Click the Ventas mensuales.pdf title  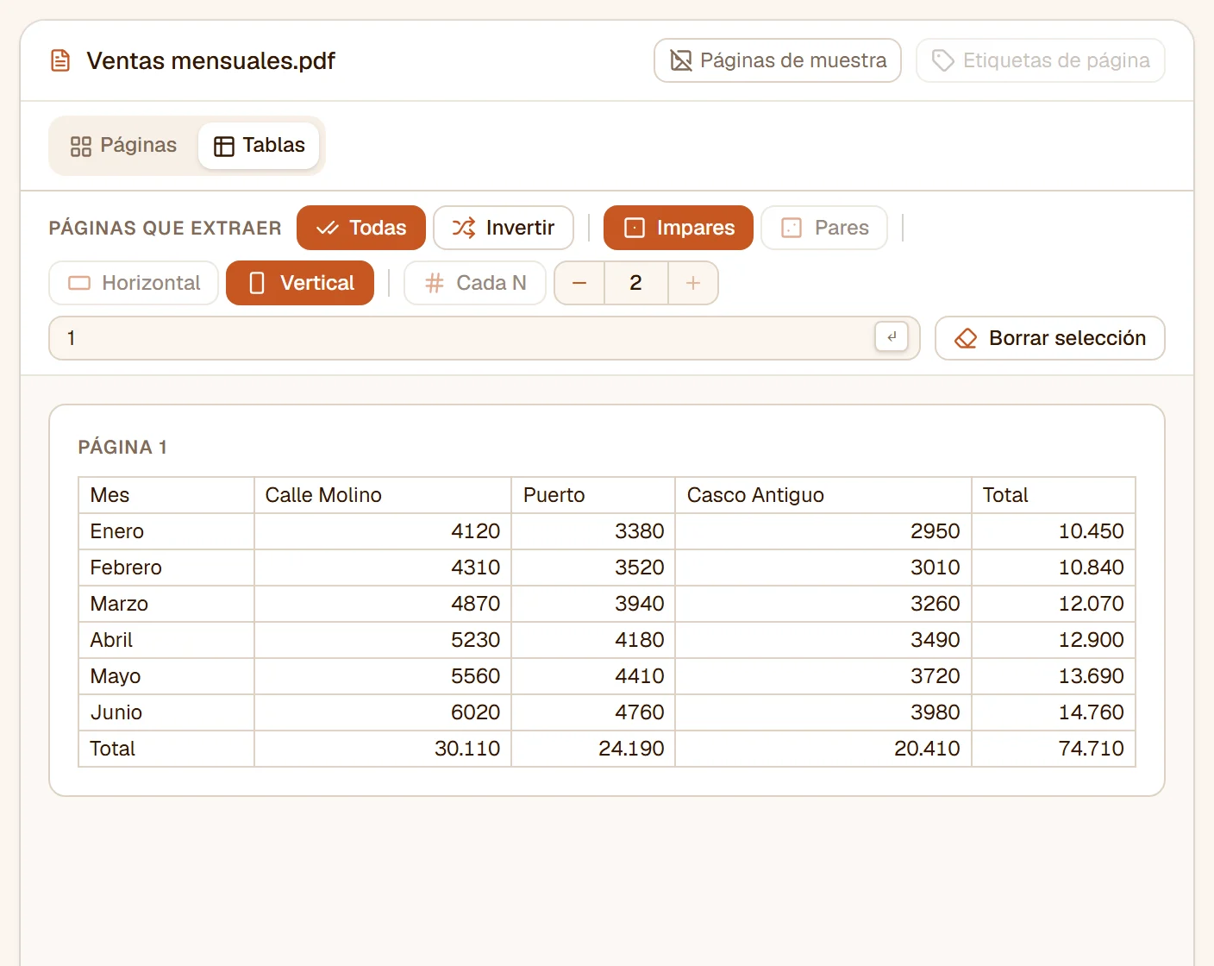coord(210,60)
